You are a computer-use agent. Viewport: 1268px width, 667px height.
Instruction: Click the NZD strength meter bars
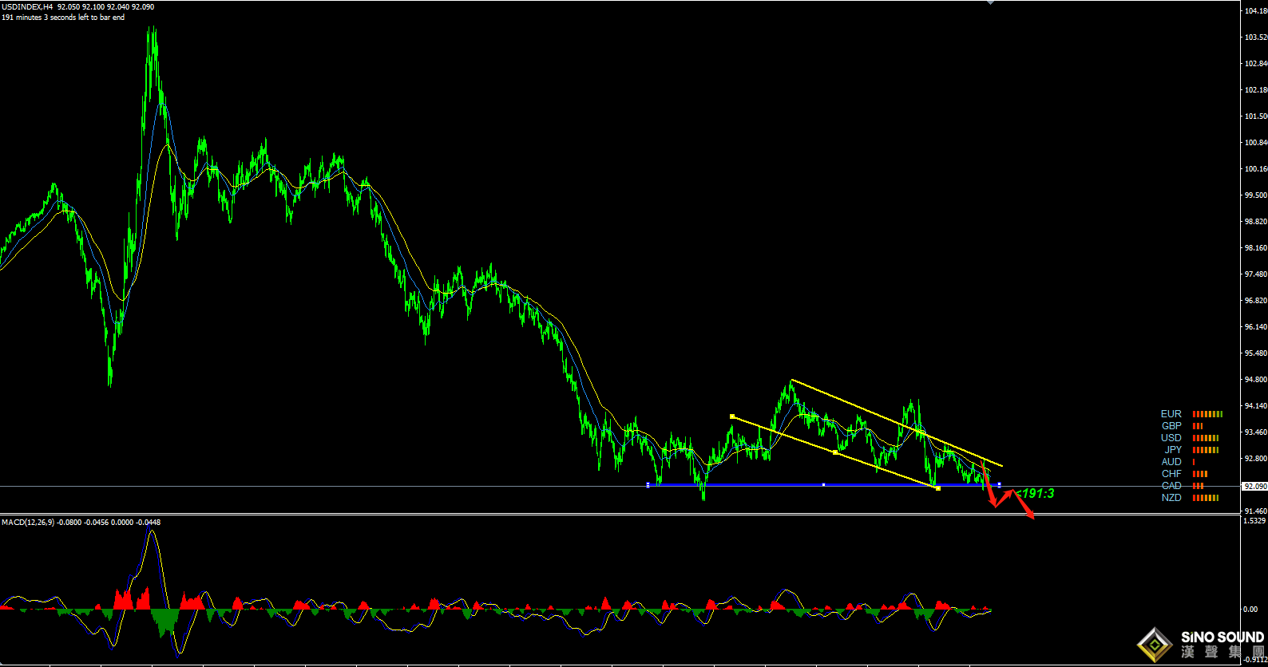click(x=1206, y=498)
